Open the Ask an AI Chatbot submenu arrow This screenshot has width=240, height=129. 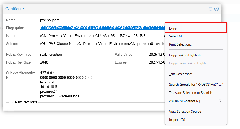click(x=220, y=101)
